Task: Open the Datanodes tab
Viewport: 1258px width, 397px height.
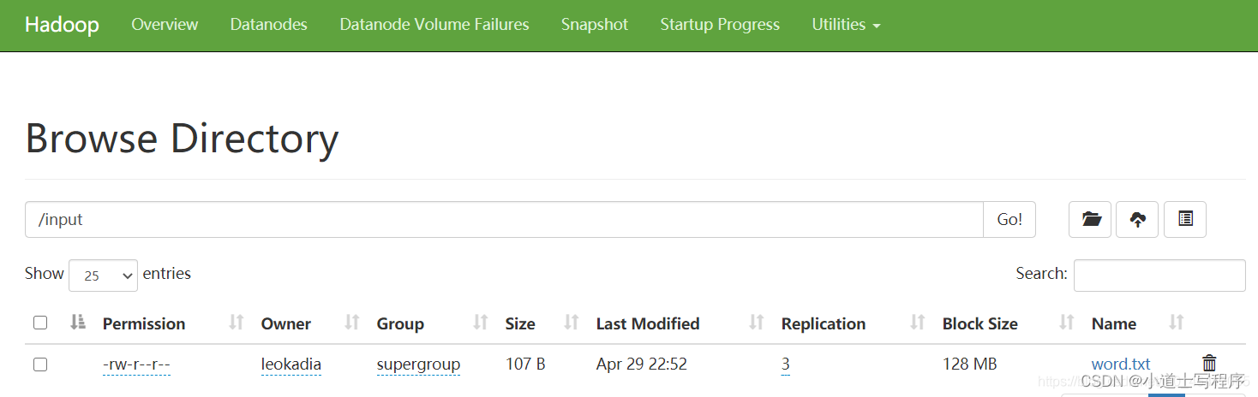Action: tap(268, 25)
